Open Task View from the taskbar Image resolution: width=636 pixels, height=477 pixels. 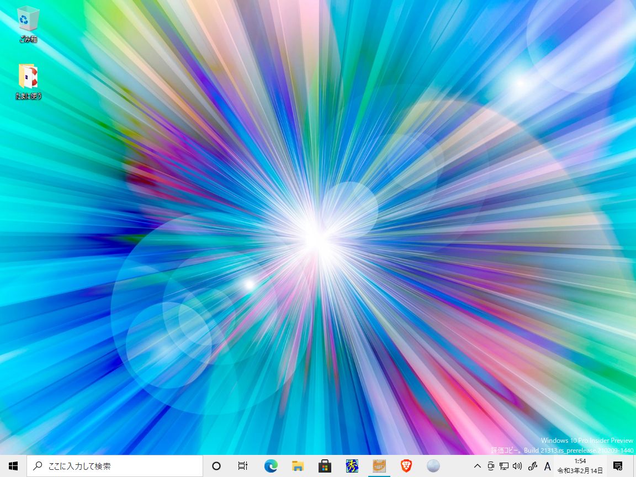point(243,466)
